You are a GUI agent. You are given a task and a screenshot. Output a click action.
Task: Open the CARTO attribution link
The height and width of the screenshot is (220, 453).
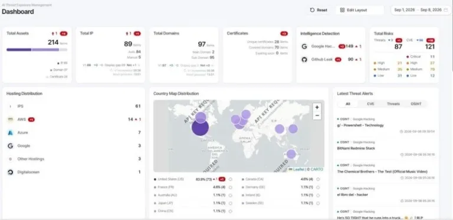point(317,169)
